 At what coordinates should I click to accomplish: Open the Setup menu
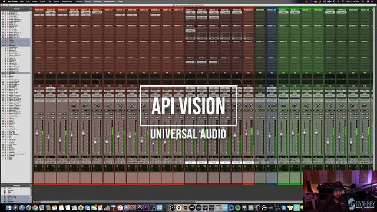pyautogui.click(x=88, y=1)
